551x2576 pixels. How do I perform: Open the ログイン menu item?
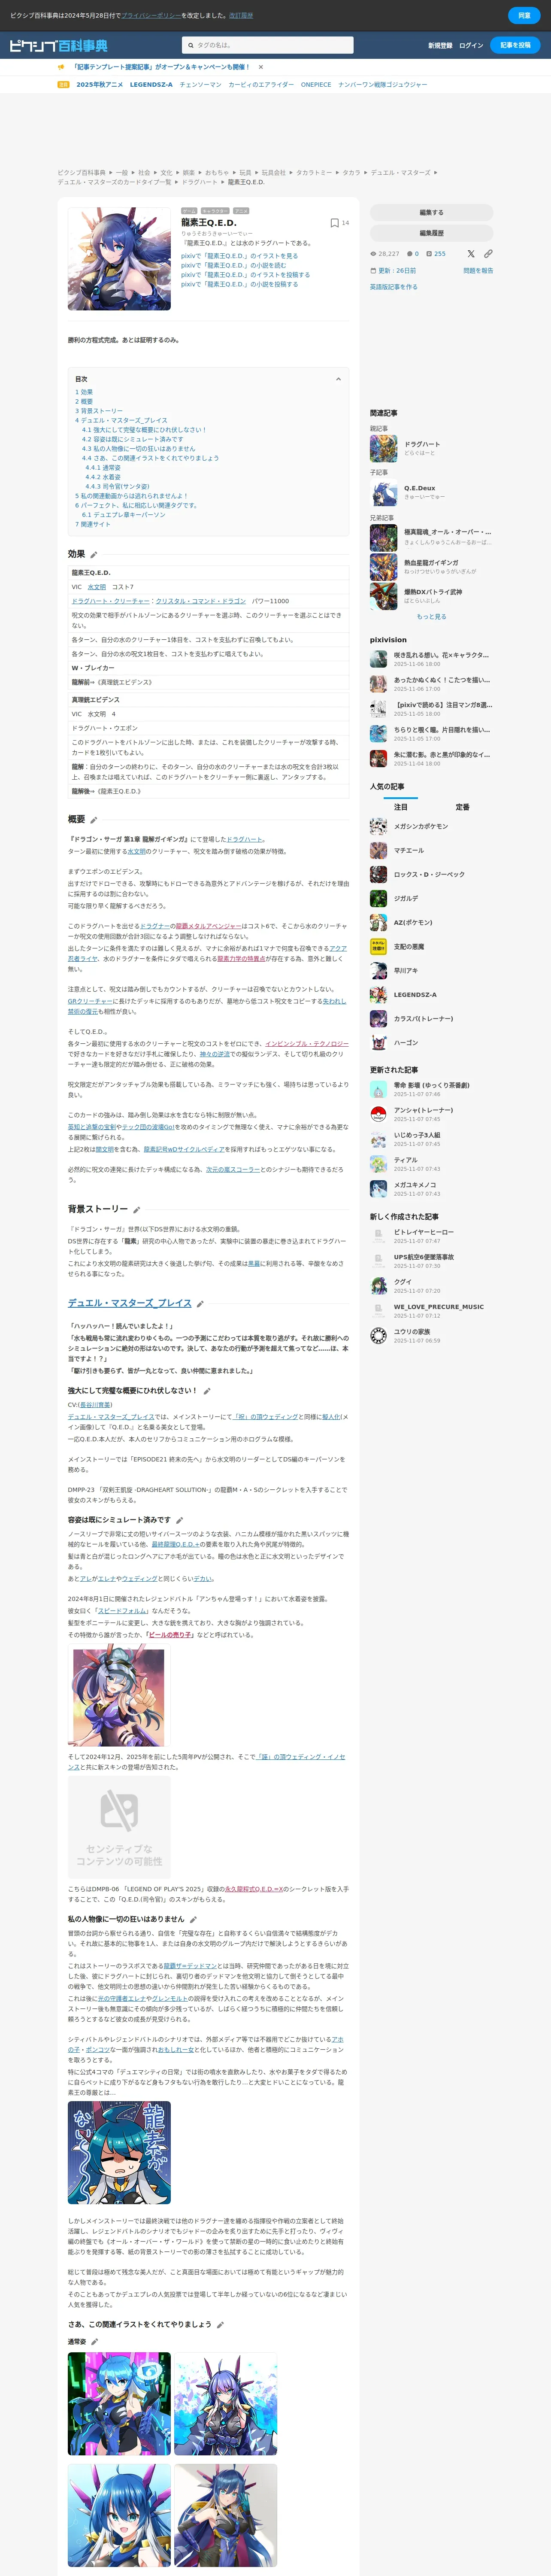(x=471, y=45)
